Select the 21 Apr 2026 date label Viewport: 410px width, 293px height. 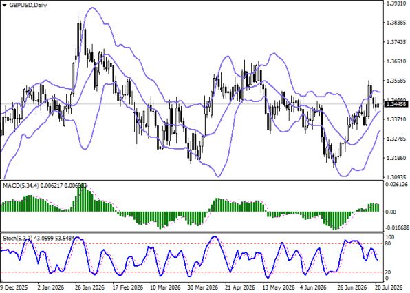[x=240, y=287]
